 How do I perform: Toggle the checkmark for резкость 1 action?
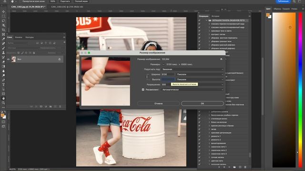pos(199,136)
